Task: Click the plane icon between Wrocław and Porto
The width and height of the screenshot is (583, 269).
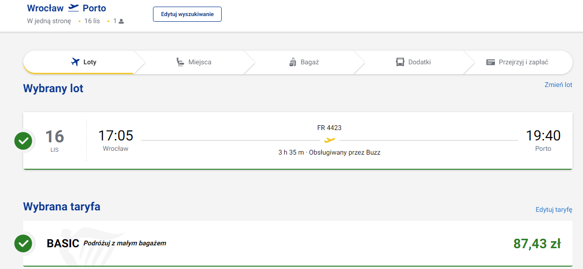Action: 73,8
